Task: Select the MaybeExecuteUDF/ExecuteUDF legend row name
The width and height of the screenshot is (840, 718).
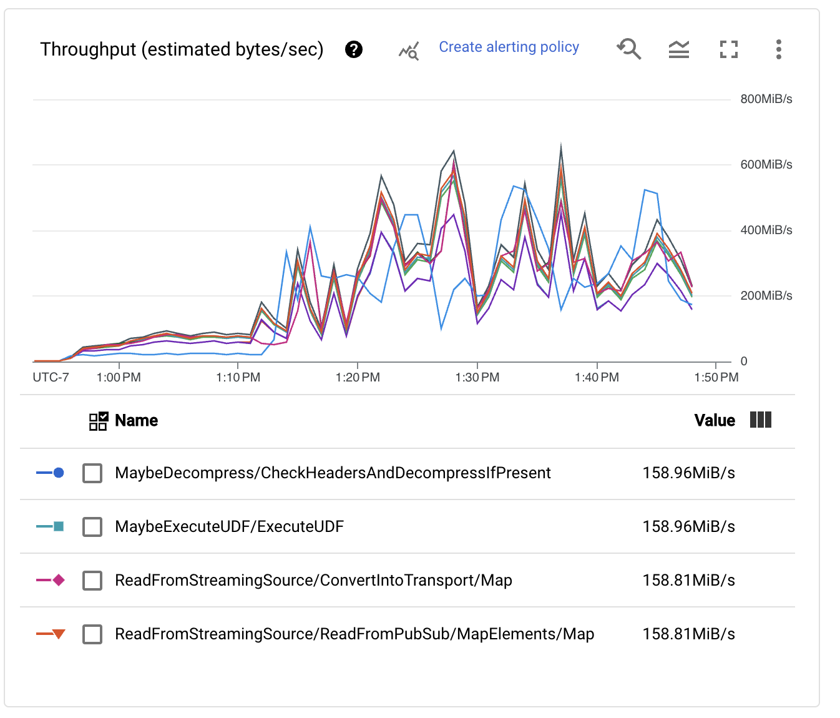Action: coord(229,527)
